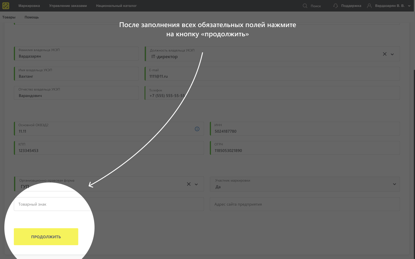Focus the Отчество владельца УКЭП field
This screenshot has width=415, height=259.
point(76,93)
